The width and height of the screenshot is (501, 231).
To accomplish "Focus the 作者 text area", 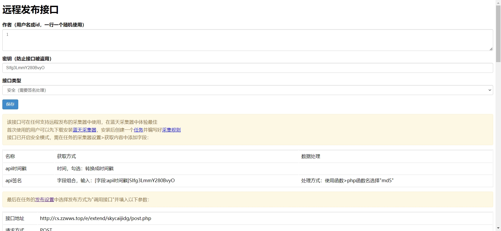I will 247,40.
